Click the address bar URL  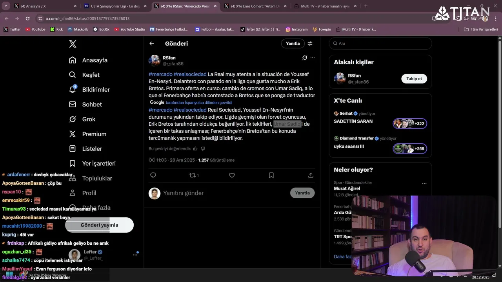[x=87, y=18]
